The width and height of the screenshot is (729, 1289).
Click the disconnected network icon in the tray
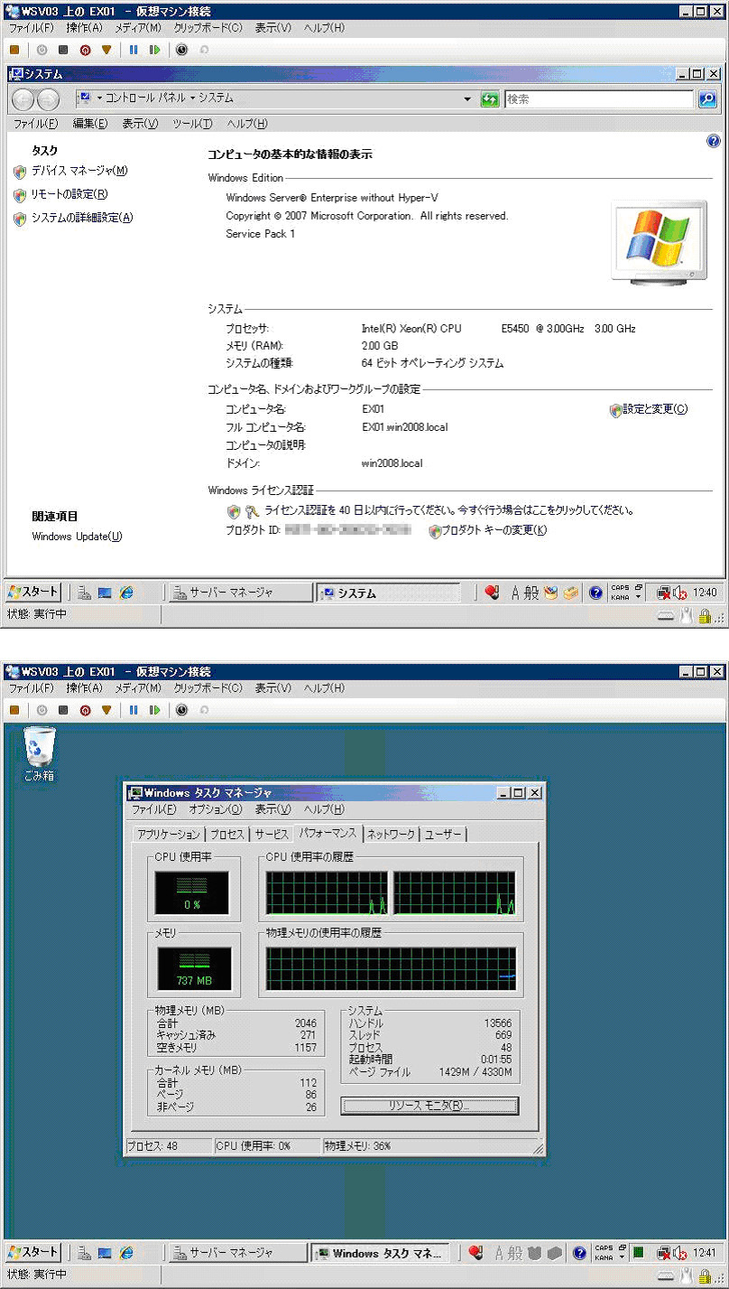tap(663, 593)
